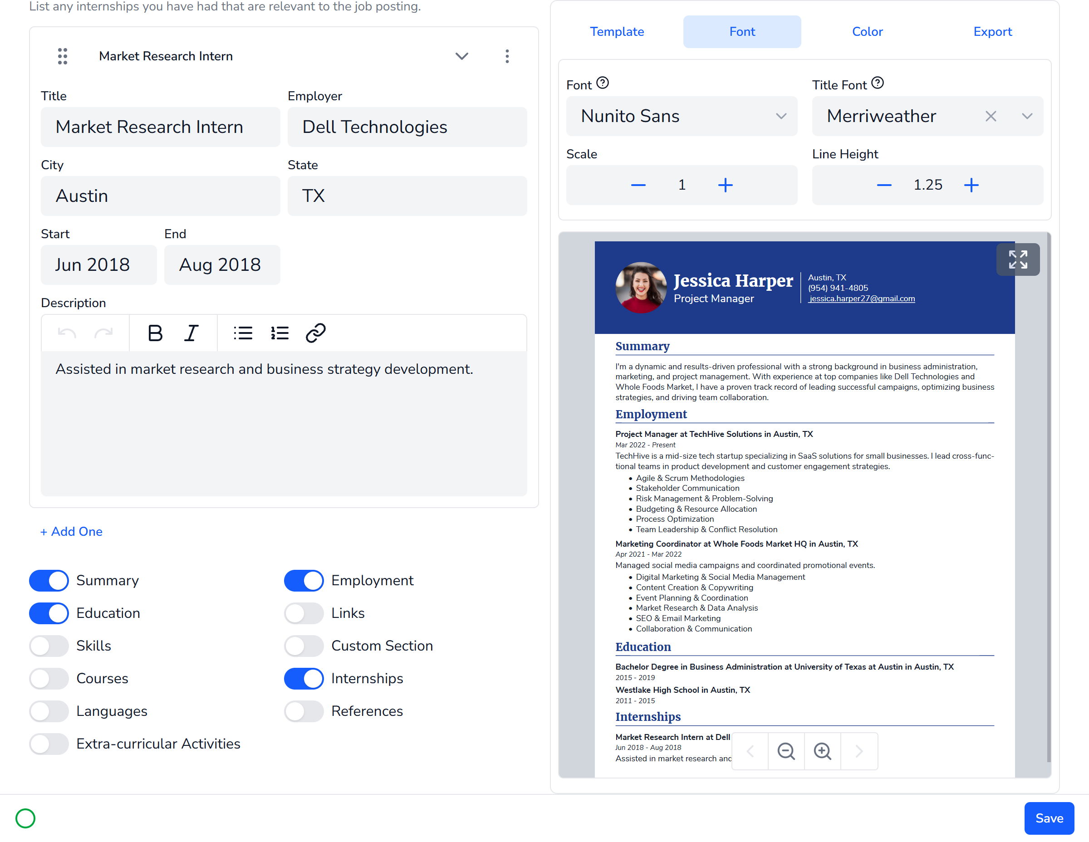Viewport: 1089px width, 842px height.
Task: Enable the Courses section toggle
Action: pos(49,679)
